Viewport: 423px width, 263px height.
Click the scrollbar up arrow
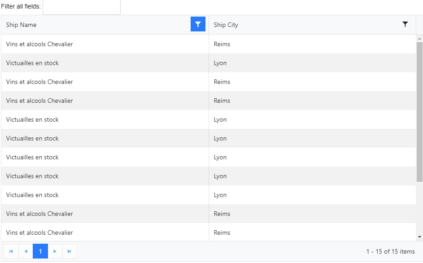click(x=419, y=38)
